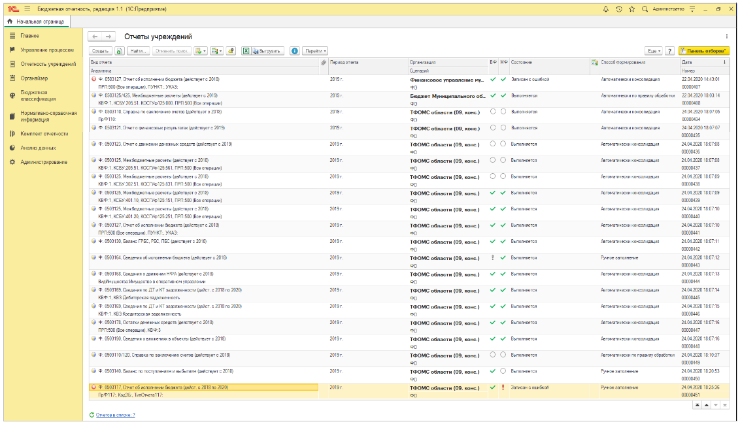Click the home icon on Начальная страница tab
Image resolution: width=740 pixels, height=426 pixels.
(10, 21)
